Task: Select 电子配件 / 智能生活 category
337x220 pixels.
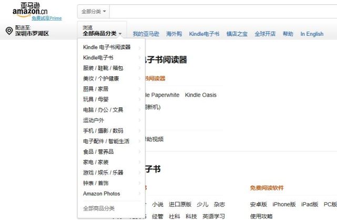Action: (x=106, y=141)
